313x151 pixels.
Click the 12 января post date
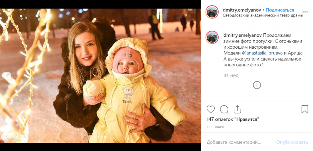[x=215, y=127]
